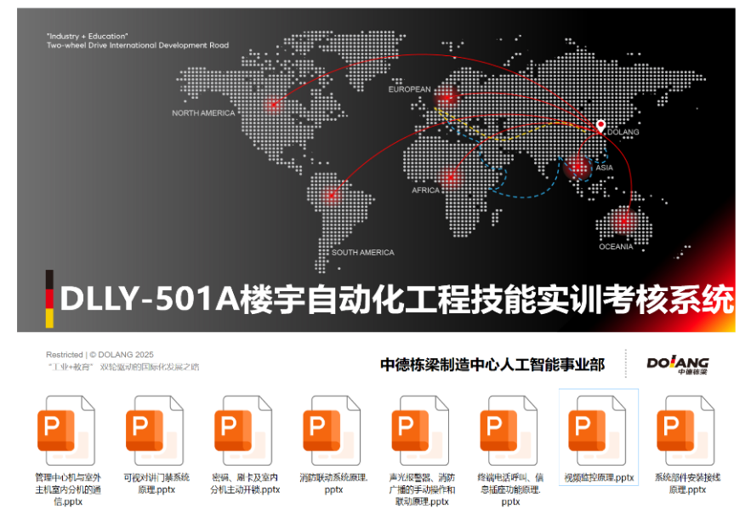751x520 pixels.
Task: Click the DLLY-501A楼宇自动化工程技能实训考核系统 title
Action: click(396, 300)
